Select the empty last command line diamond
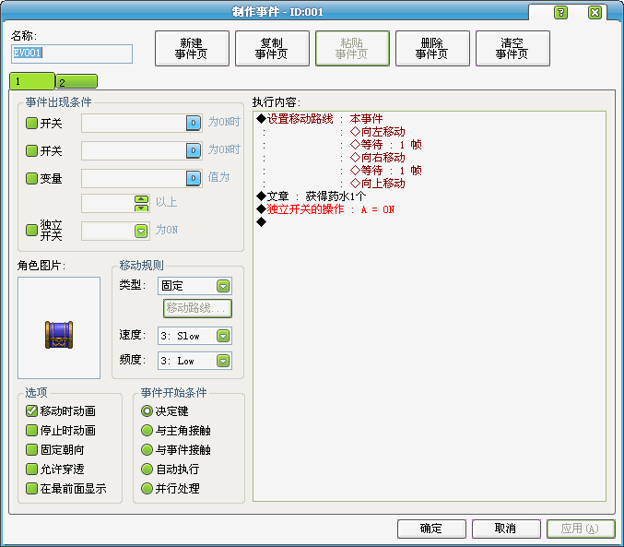 coord(262,222)
